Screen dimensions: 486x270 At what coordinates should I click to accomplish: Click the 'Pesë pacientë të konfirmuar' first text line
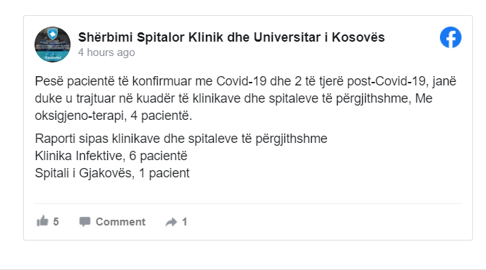coord(246,81)
